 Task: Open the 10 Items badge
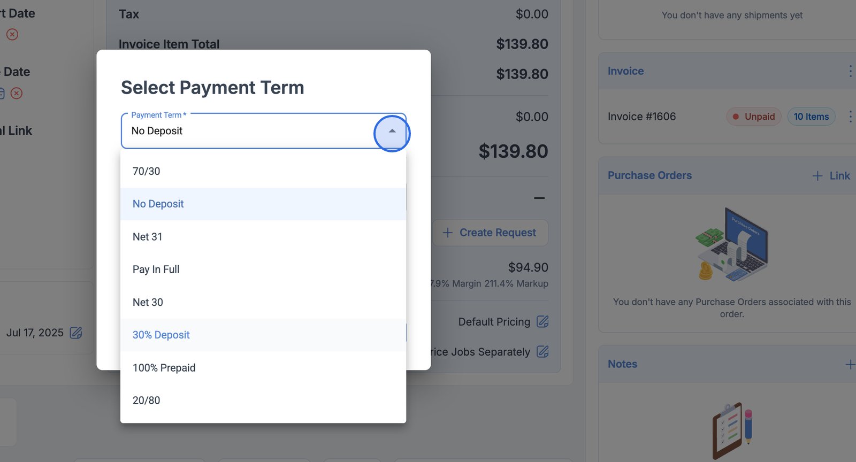[x=811, y=117]
